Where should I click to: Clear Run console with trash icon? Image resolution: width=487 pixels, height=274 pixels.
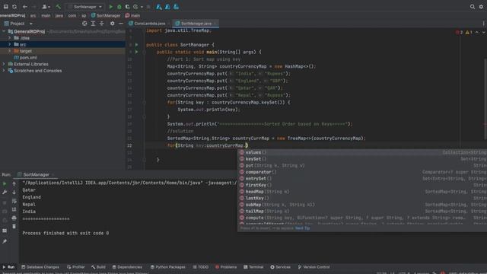coord(14,227)
